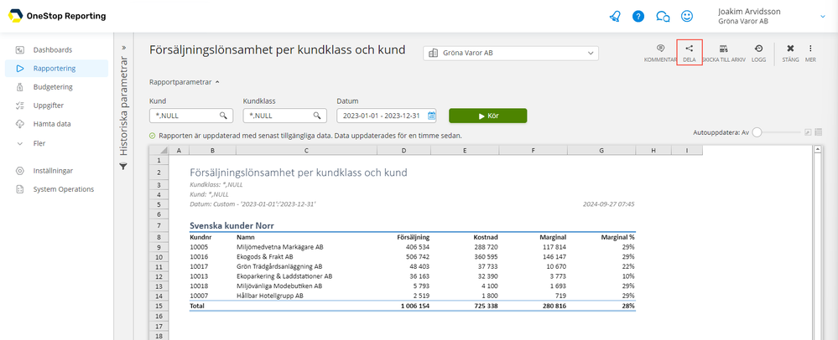Click the Kör run button
This screenshot has height=340, width=838.
488,116
